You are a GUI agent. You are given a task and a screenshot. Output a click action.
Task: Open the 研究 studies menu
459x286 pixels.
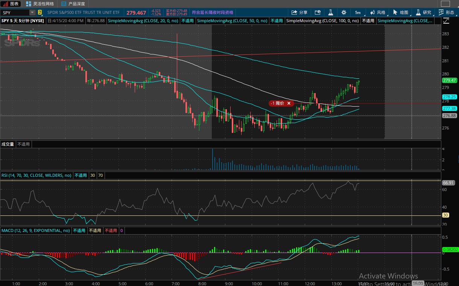coord(423,12)
